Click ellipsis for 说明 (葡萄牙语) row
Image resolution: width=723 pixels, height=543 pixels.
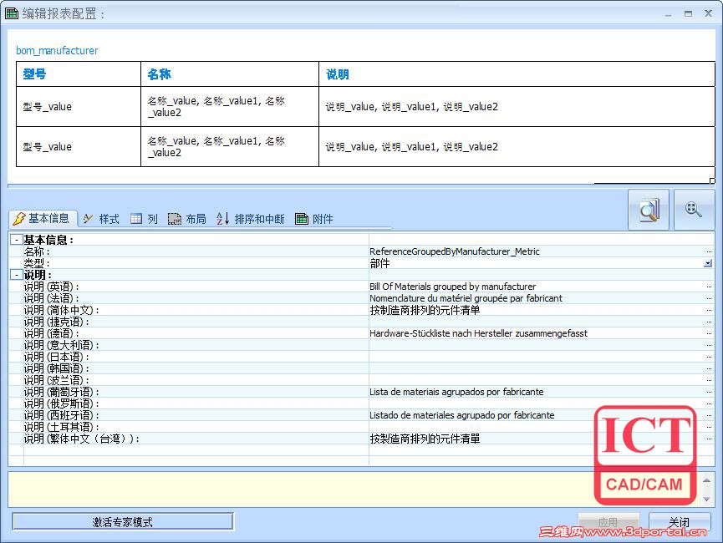(709, 392)
